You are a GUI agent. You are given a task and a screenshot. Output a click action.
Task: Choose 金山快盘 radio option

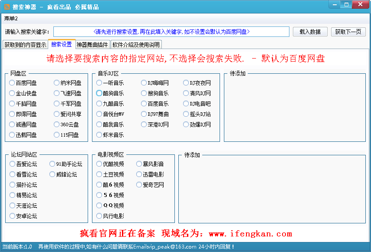pyautogui.click(x=23, y=93)
